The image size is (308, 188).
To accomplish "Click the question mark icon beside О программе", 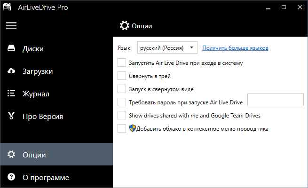I will [x=12, y=177].
